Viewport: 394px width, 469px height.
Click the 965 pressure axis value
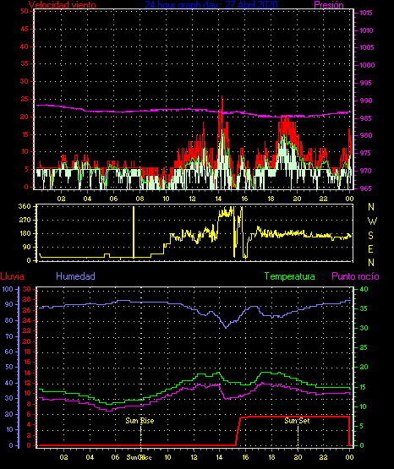click(x=365, y=188)
